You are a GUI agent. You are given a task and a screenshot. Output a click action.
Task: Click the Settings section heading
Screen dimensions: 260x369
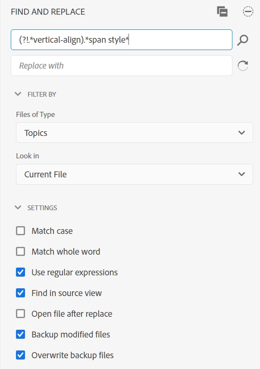42,208
